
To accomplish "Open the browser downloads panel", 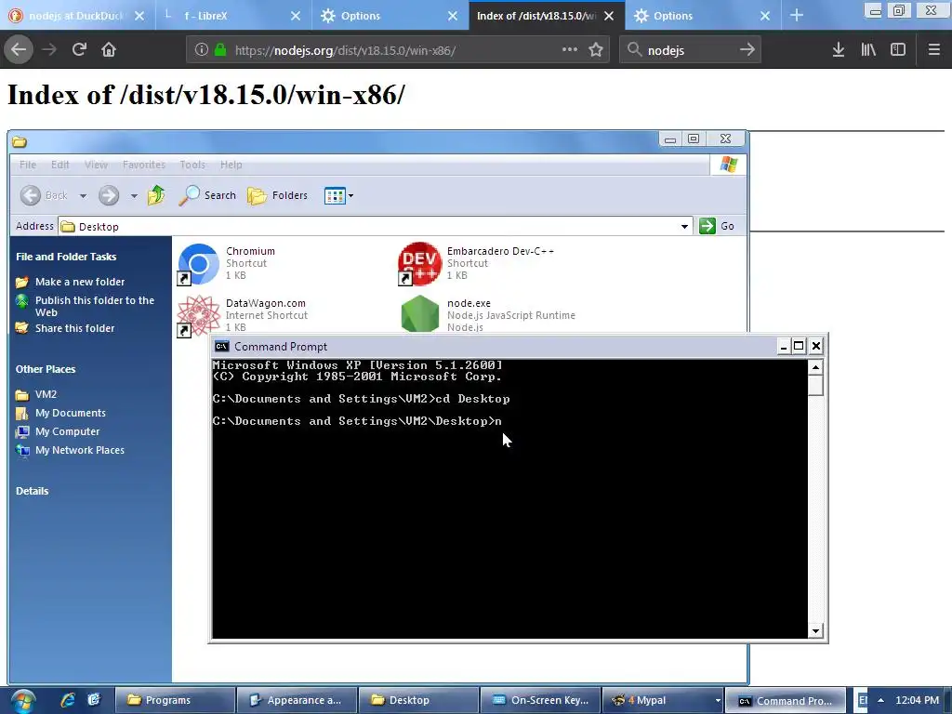I will [839, 49].
